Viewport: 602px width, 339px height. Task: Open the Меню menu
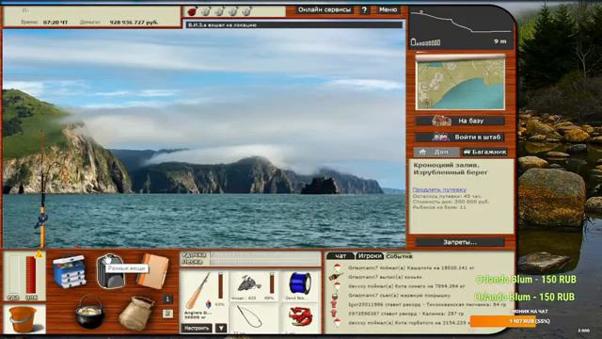388,10
